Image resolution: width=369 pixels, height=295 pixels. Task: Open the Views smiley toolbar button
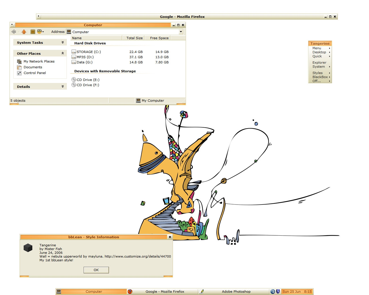pyautogui.click(x=39, y=31)
